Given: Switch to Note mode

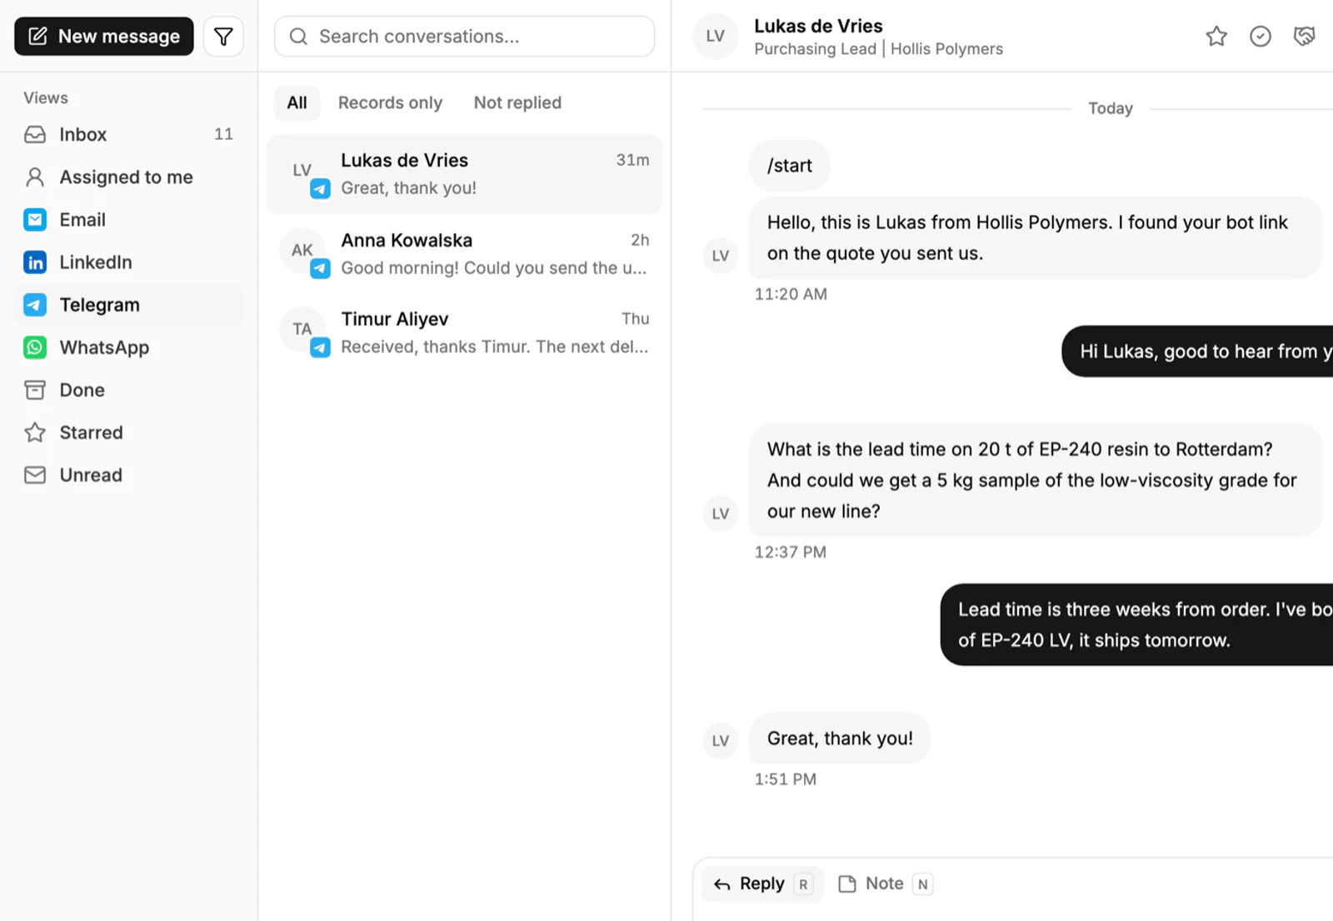Looking at the screenshot, I should point(885,884).
